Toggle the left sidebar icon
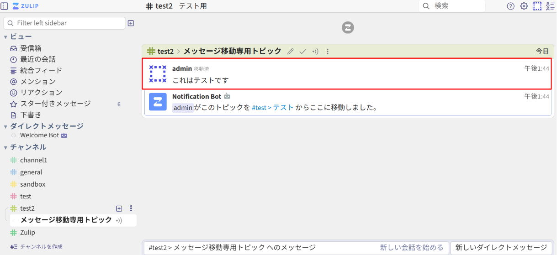 5,6
